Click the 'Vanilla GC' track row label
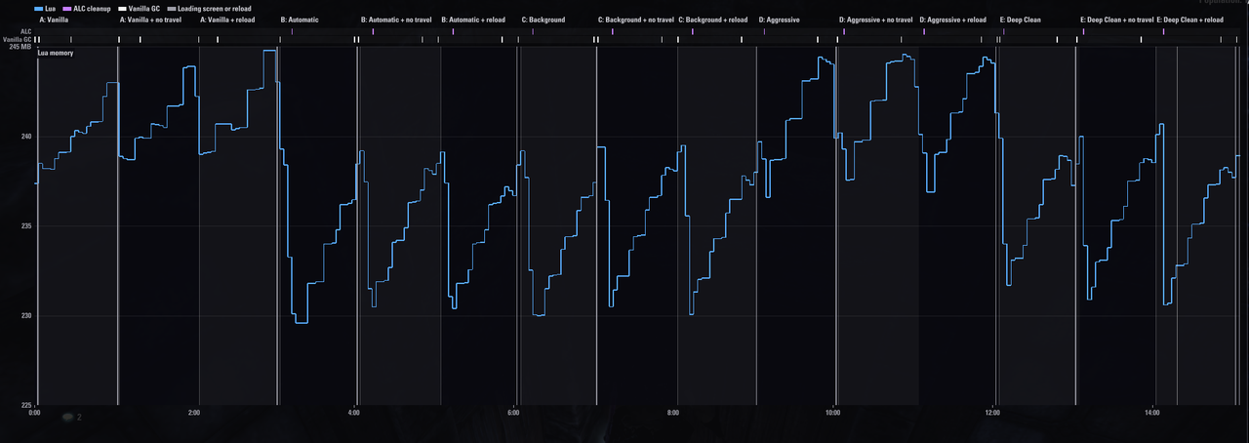The image size is (1249, 443). click(x=18, y=39)
